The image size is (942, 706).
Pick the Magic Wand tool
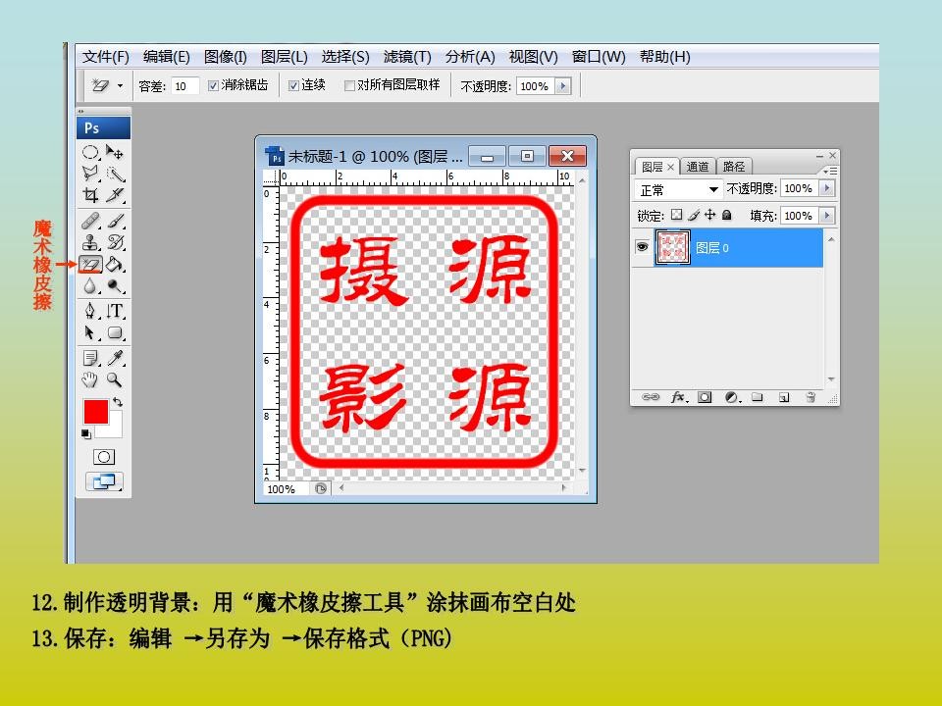115,174
